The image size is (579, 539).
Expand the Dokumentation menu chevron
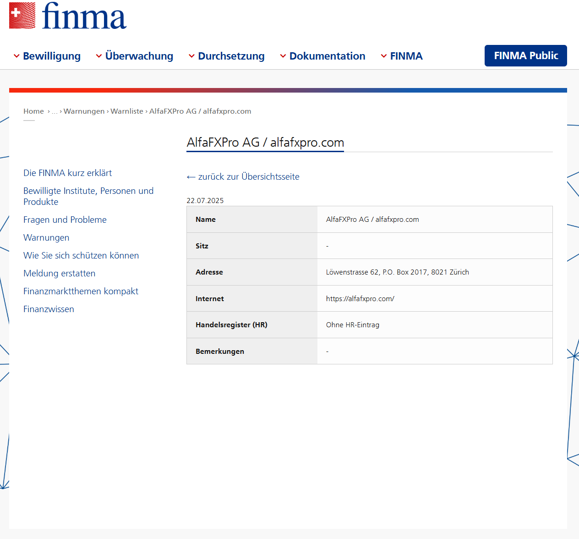tap(283, 56)
